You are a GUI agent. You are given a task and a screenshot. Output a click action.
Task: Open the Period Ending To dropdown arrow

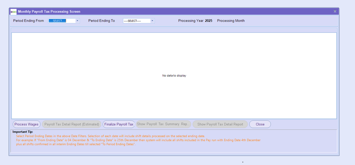coord(152,21)
